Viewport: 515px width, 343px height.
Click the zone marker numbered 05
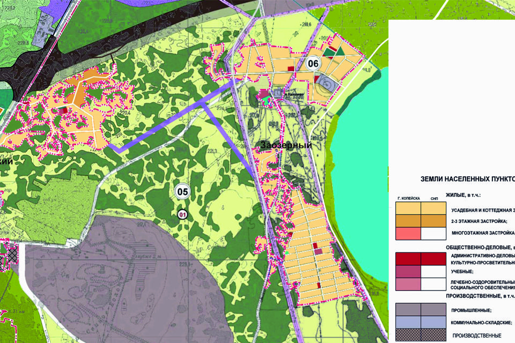(x=183, y=191)
